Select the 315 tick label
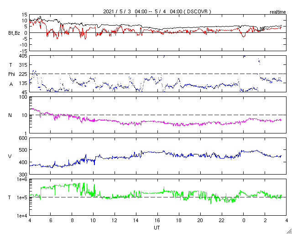The width and height of the screenshot is (292, 234). pyautogui.click(x=23, y=65)
